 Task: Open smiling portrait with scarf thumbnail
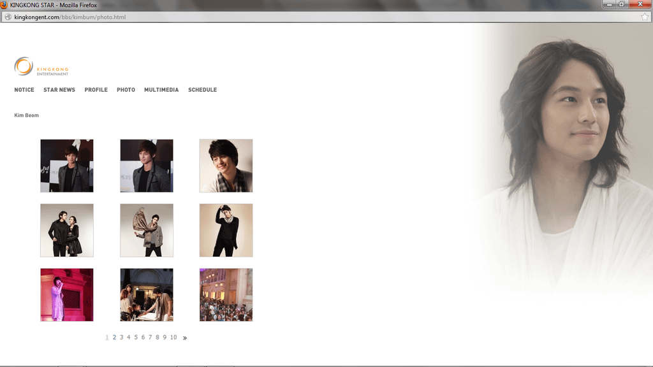[x=226, y=166]
